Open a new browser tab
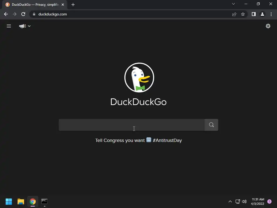Screen dimensions: 277x208 tap(73, 5)
